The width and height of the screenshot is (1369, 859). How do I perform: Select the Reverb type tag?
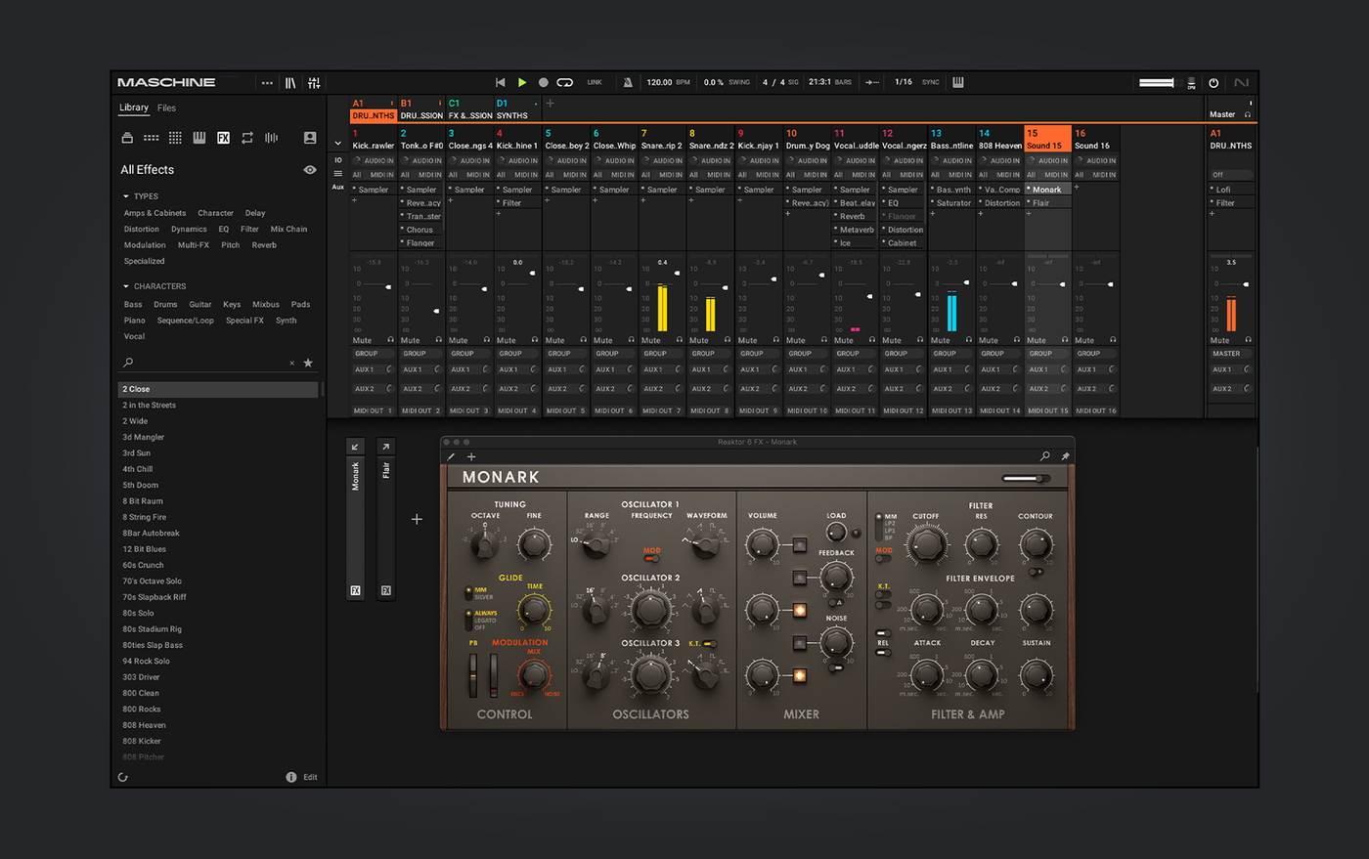point(264,245)
